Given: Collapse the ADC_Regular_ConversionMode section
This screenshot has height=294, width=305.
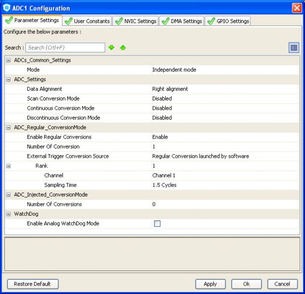Looking at the screenshot, I should (x=8, y=127).
